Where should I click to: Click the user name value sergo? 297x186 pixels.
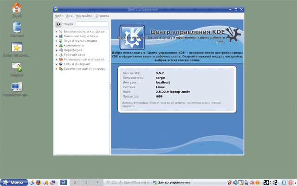tap(160, 78)
